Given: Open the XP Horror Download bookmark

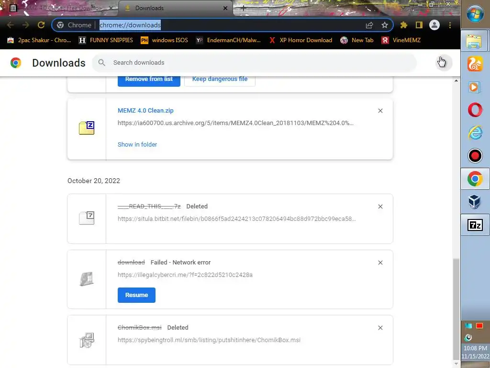Looking at the screenshot, I should (301, 40).
